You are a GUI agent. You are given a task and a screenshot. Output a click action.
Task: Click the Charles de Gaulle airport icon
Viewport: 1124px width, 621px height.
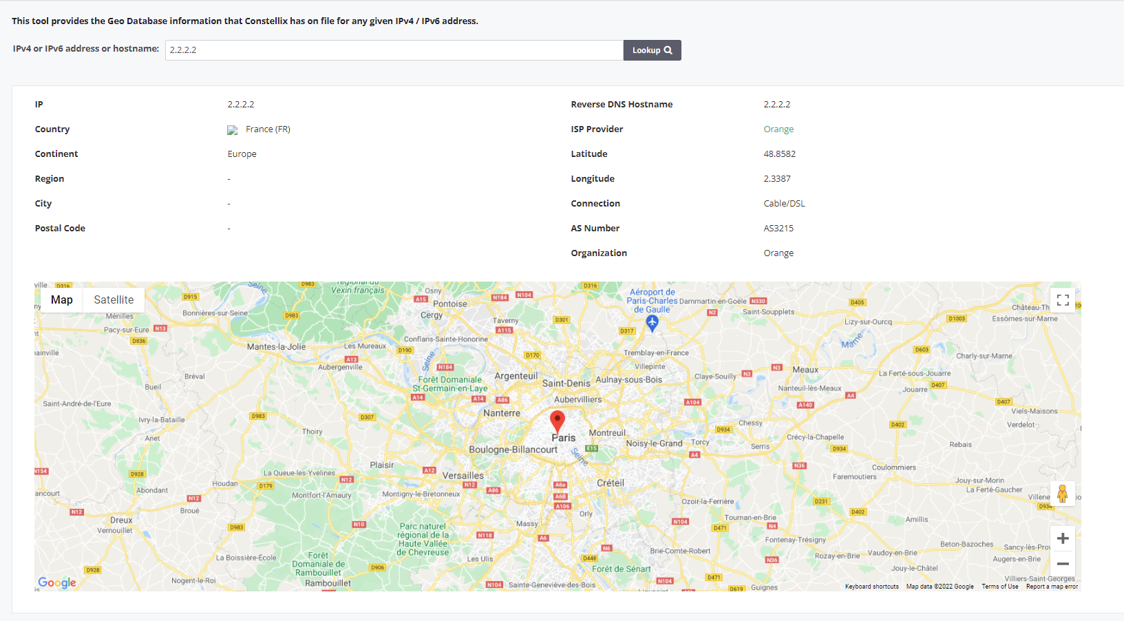[652, 323]
